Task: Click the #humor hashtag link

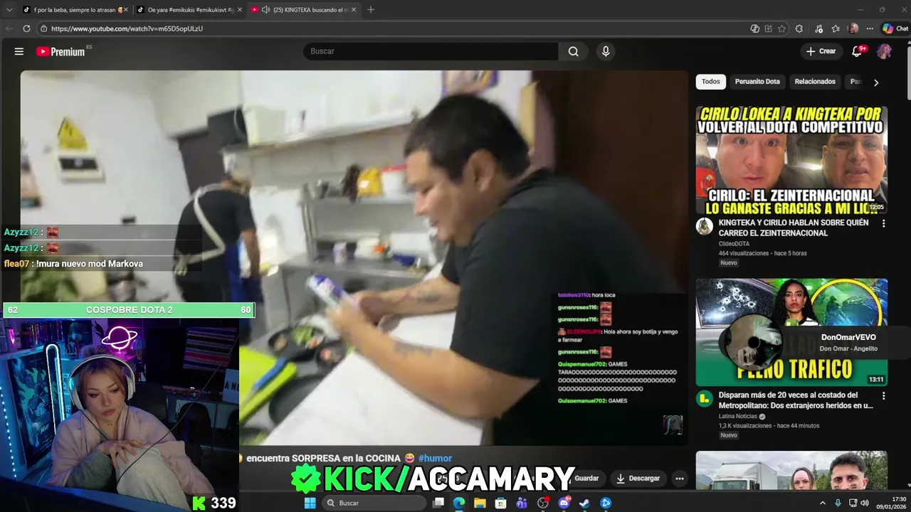Action: pyautogui.click(x=435, y=459)
